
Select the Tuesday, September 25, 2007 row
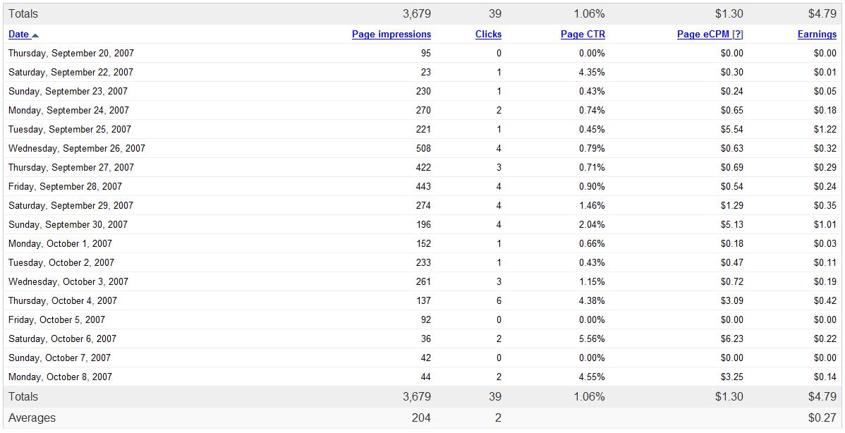point(422,129)
